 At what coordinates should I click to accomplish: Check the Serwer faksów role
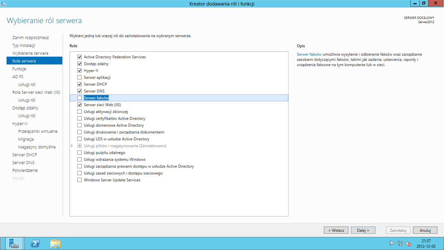79,98
